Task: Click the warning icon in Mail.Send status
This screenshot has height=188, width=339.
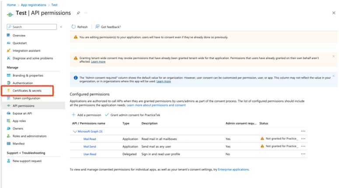Action: (x=262, y=146)
